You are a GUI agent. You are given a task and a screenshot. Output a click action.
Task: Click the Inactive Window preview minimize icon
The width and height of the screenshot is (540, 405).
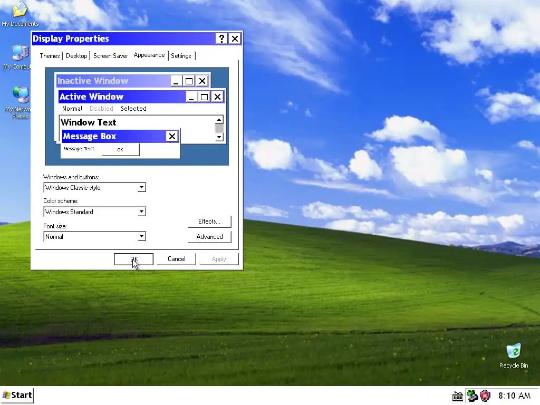point(176,81)
